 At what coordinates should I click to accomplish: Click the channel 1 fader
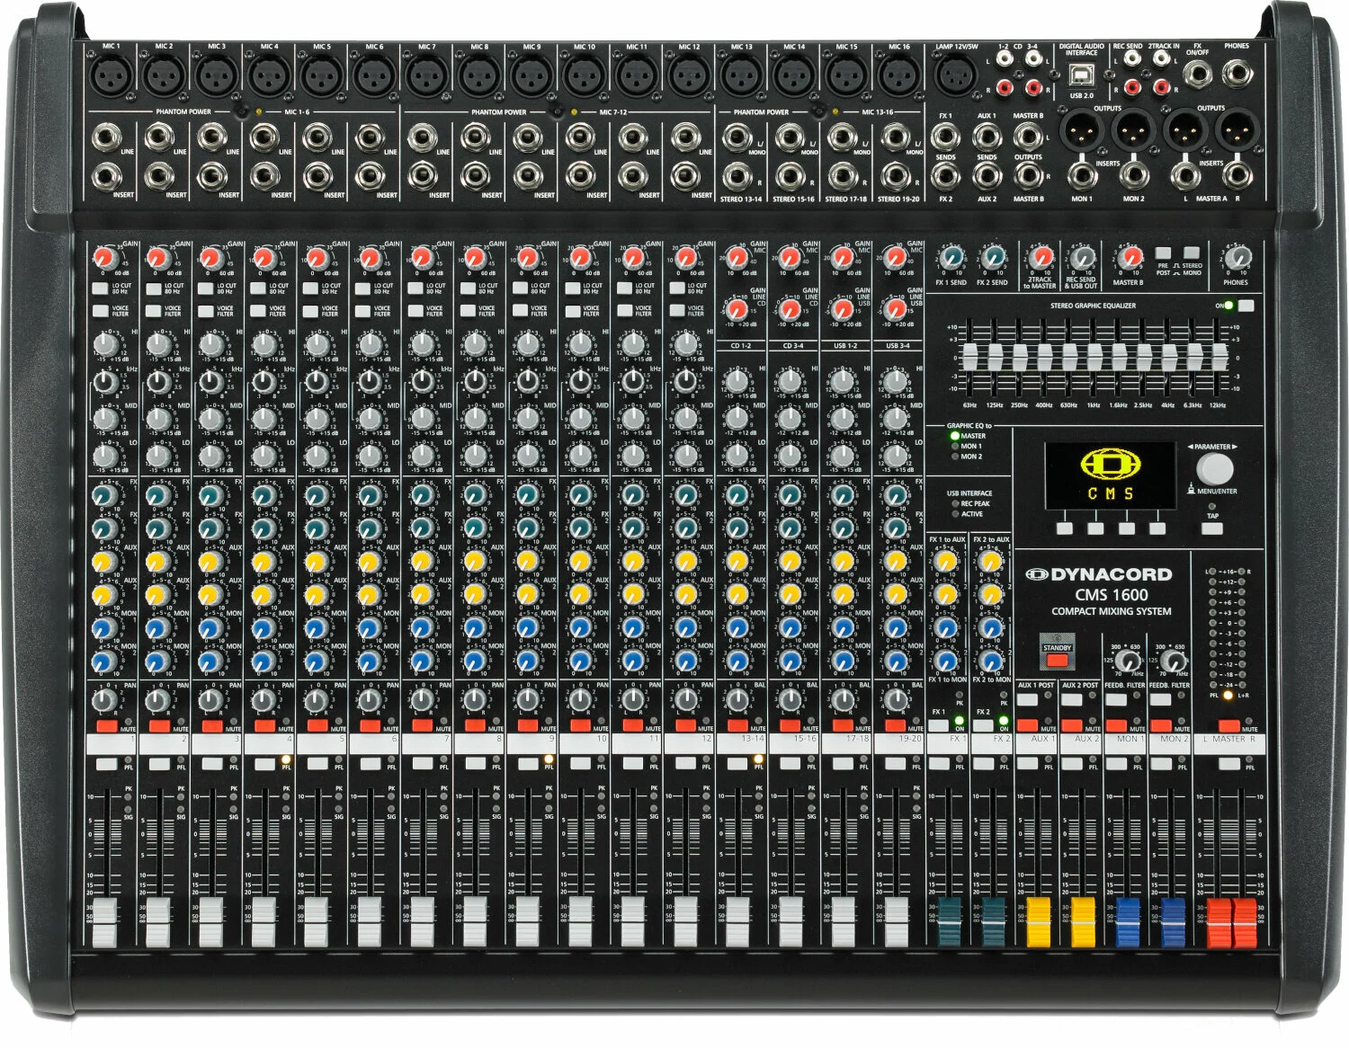[x=105, y=921]
